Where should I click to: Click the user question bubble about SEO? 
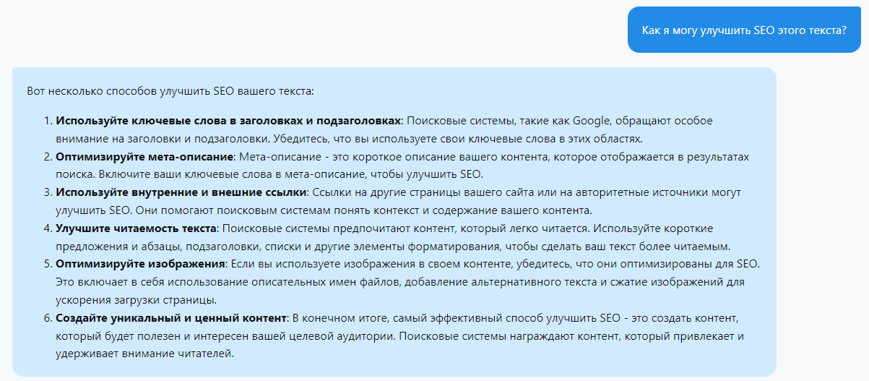point(744,30)
